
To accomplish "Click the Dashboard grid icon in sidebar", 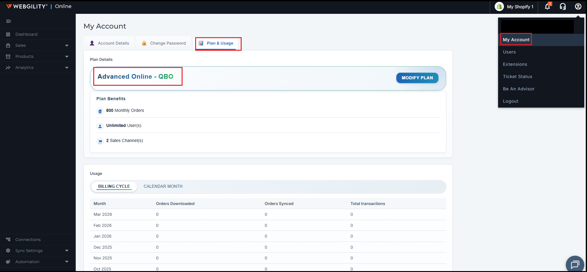I will point(8,34).
